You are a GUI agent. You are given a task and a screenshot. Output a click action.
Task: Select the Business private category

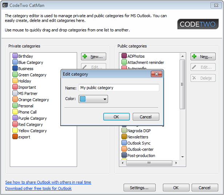point(26,69)
